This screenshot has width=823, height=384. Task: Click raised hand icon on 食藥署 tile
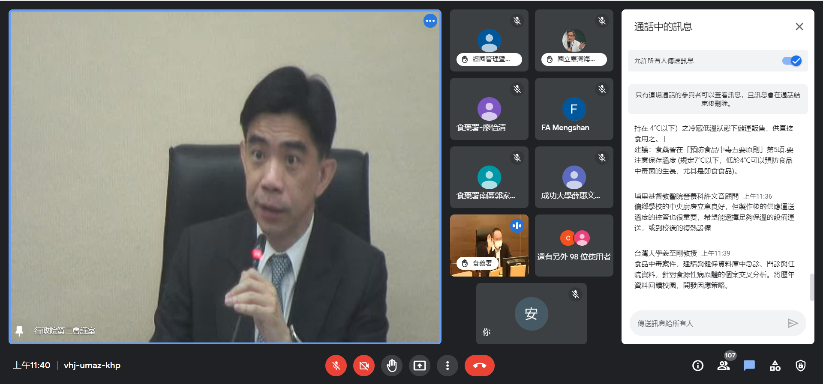click(x=465, y=263)
